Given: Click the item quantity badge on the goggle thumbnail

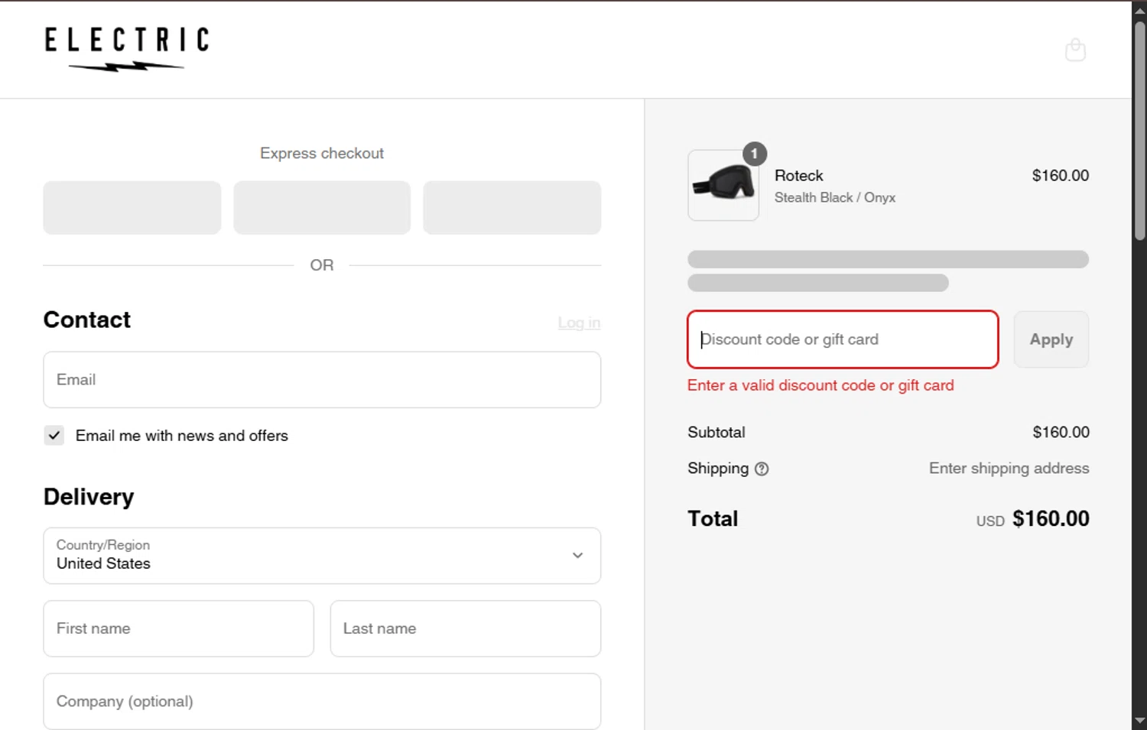Looking at the screenshot, I should click(754, 154).
